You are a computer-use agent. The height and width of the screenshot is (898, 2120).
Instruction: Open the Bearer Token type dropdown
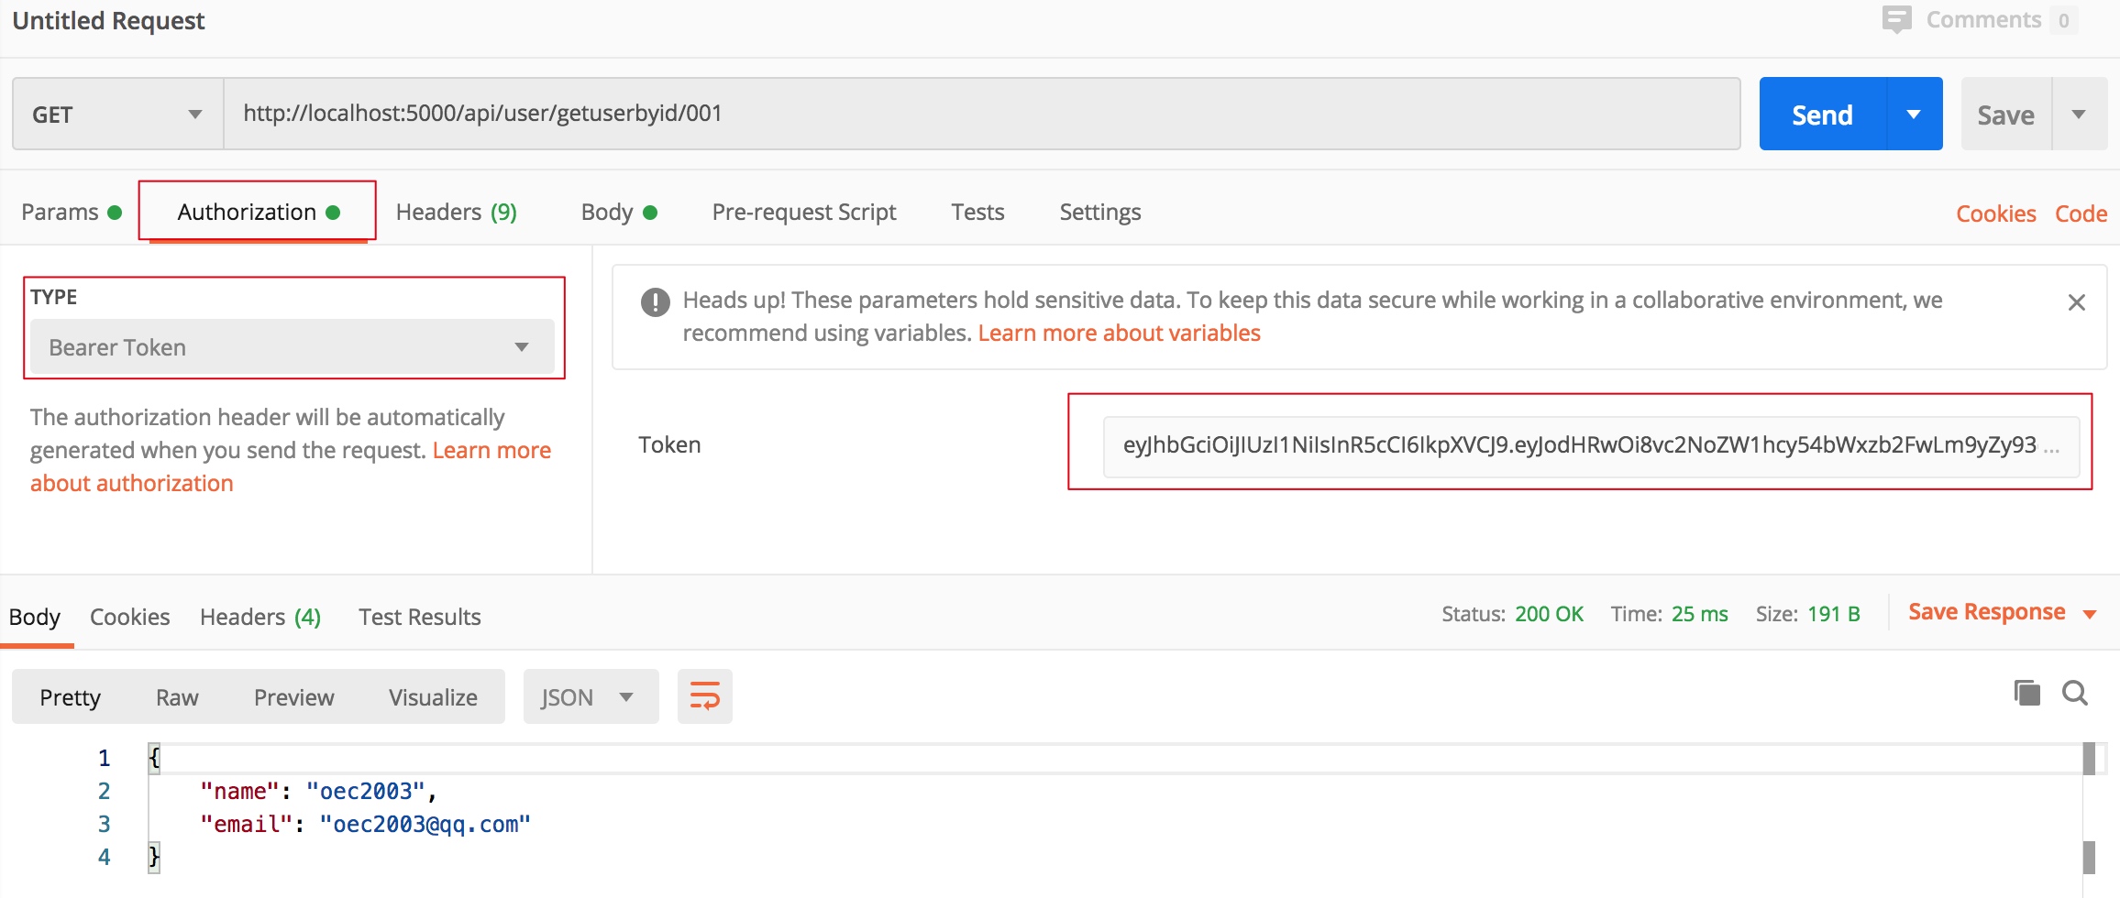[x=292, y=347]
